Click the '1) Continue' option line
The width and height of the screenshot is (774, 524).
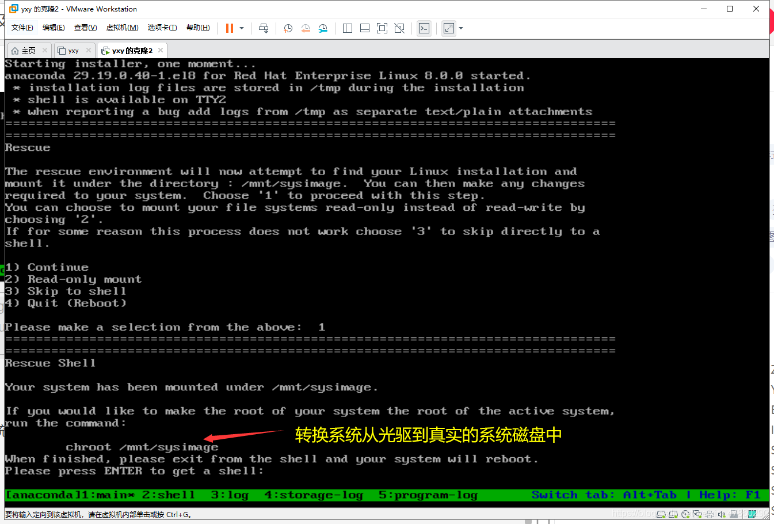47,267
